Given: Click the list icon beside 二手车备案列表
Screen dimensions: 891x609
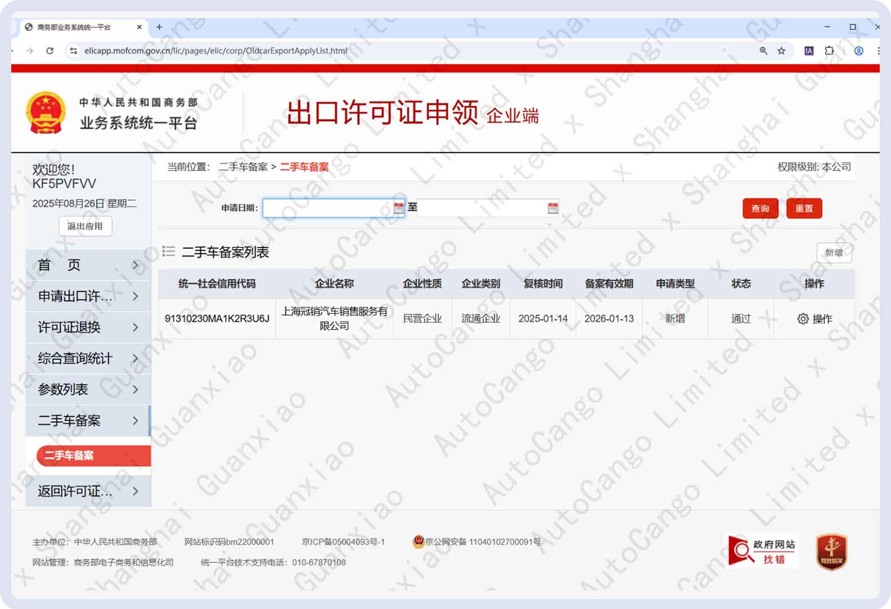Looking at the screenshot, I should (x=169, y=251).
